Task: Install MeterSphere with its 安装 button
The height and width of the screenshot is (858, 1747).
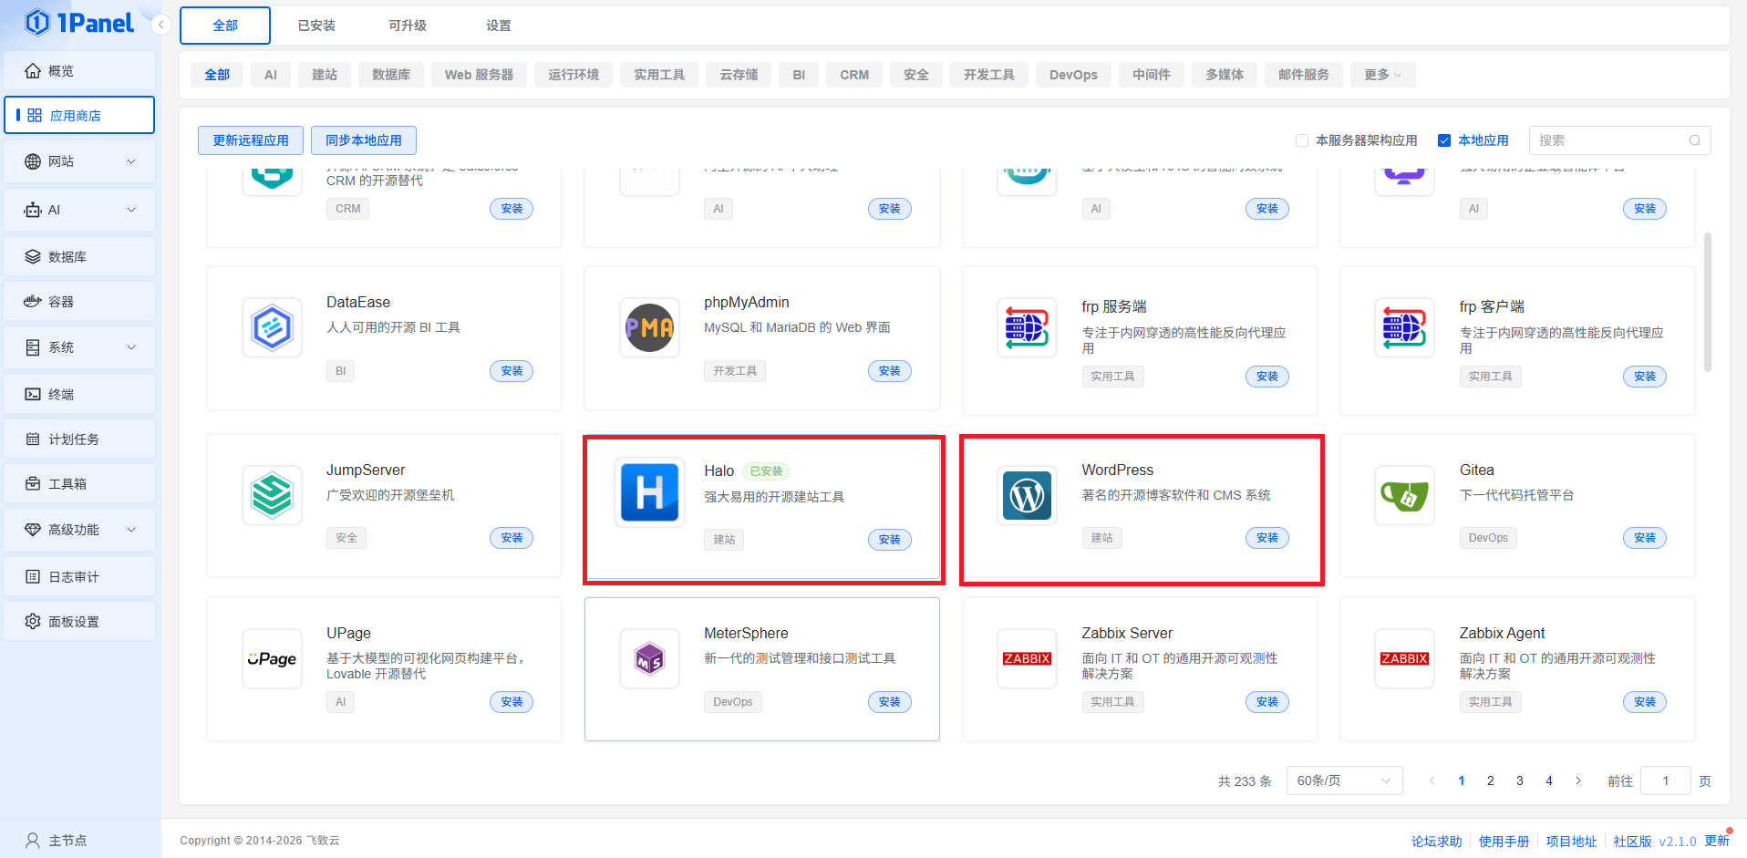Action: click(x=890, y=702)
